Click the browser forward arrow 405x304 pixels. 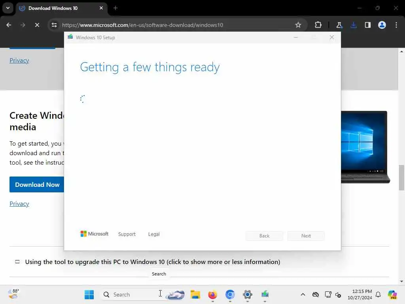23,25
